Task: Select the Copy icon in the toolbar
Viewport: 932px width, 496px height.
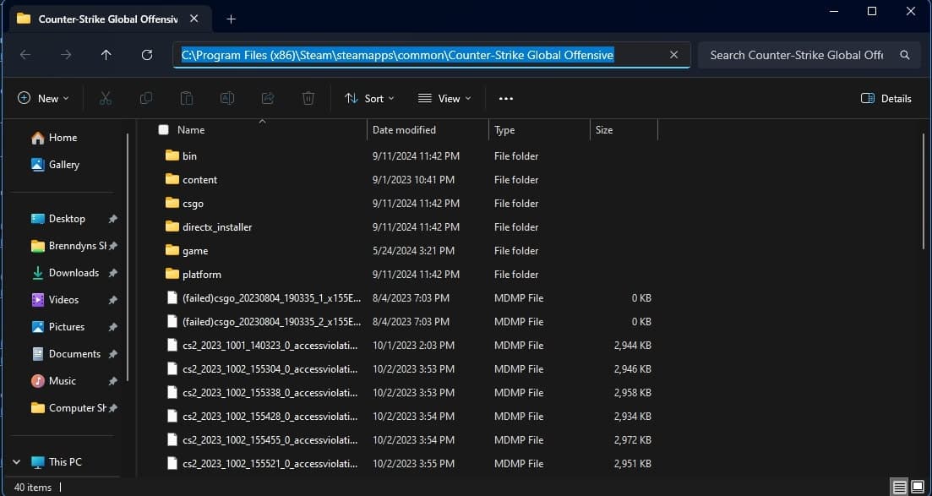Action: point(145,98)
